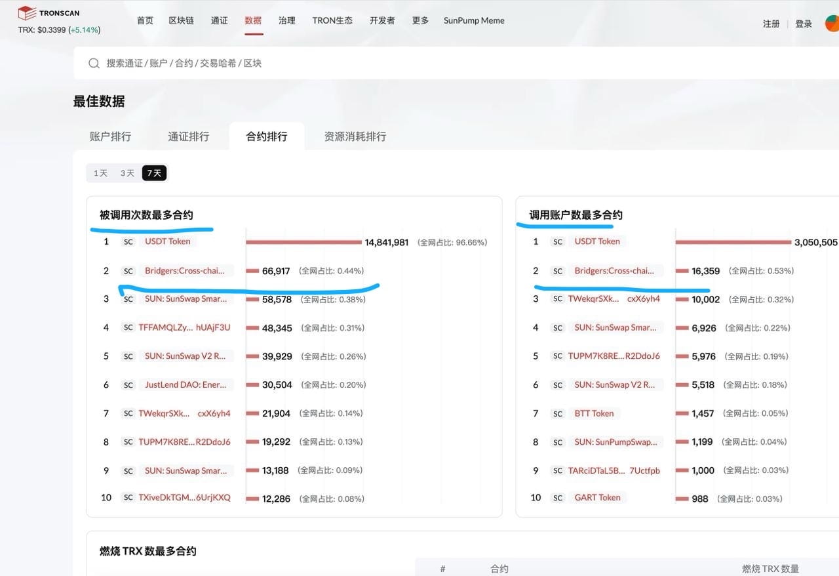This screenshot has height=576, width=839.
Task: Click the 14,841,981 call count value
Action: [387, 242]
